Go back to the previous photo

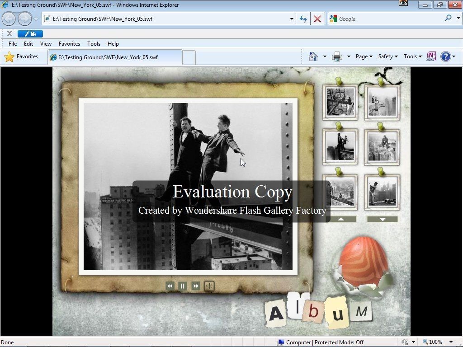[x=170, y=286]
